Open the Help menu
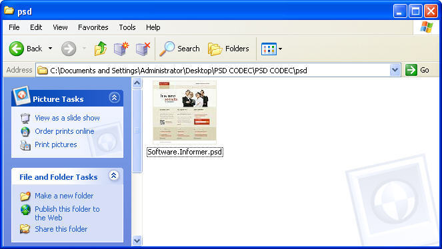This screenshot has height=249, width=442. [x=153, y=27]
